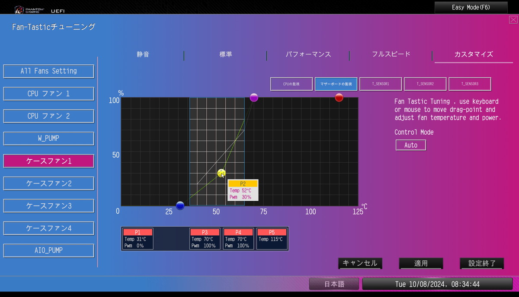This screenshot has width=519, height=297.
Task: Click the キャンセル button
Action: (360, 263)
